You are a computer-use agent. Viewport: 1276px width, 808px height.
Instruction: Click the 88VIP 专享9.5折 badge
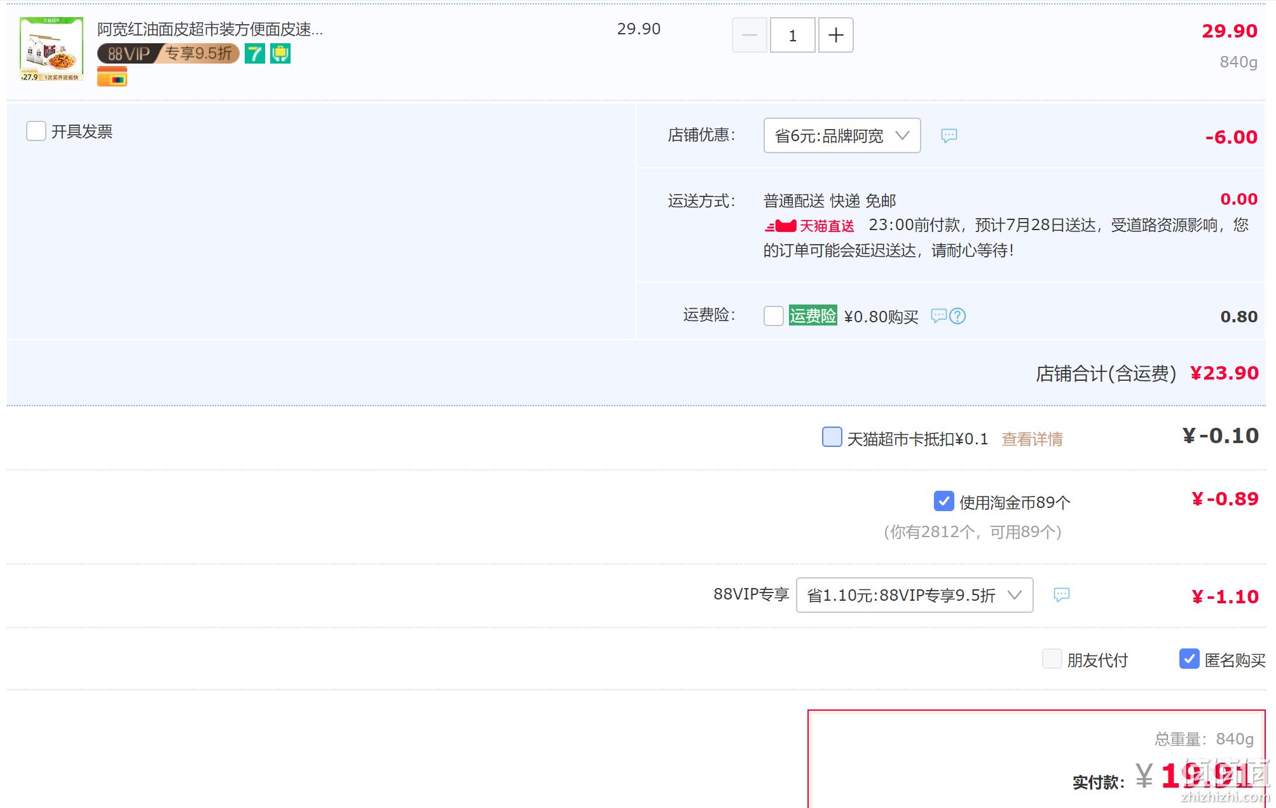point(168,53)
